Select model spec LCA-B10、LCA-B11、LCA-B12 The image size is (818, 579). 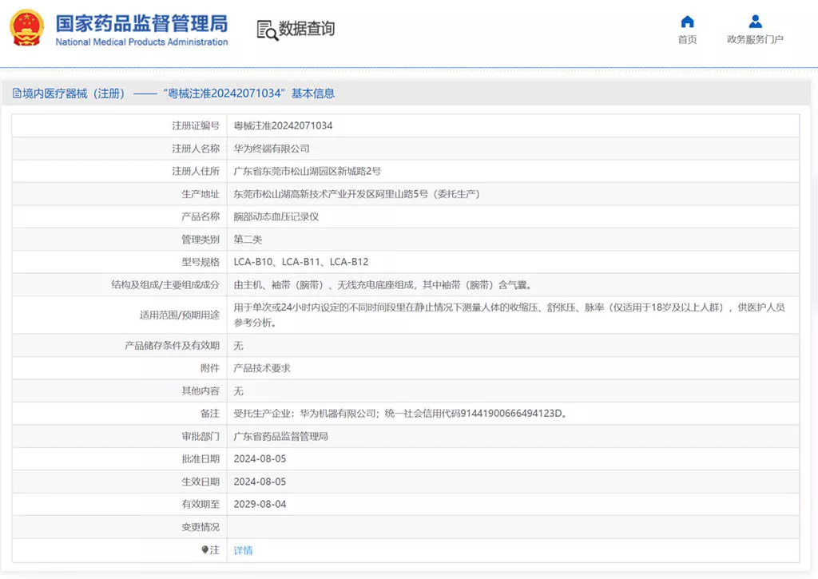pos(301,262)
